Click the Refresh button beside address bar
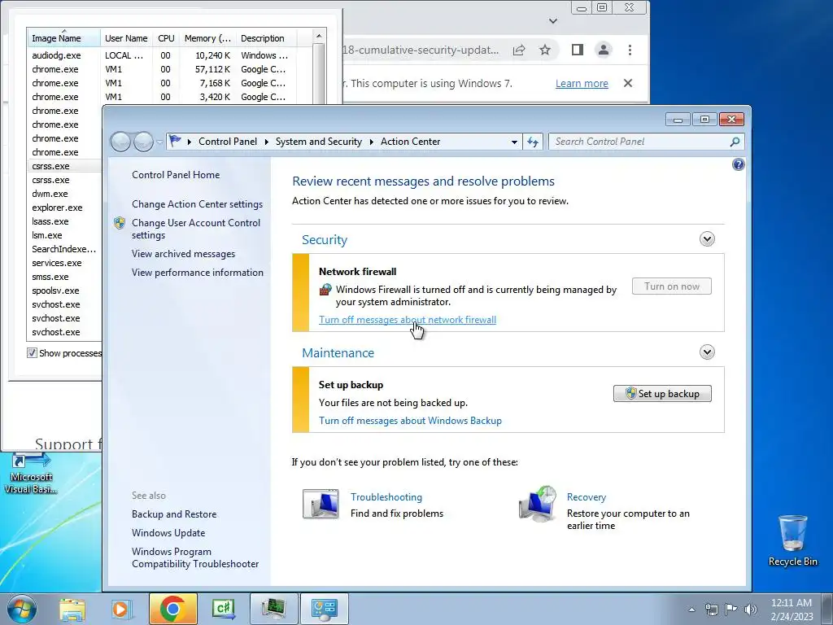 pyautogui.click(x=533, y=142)
